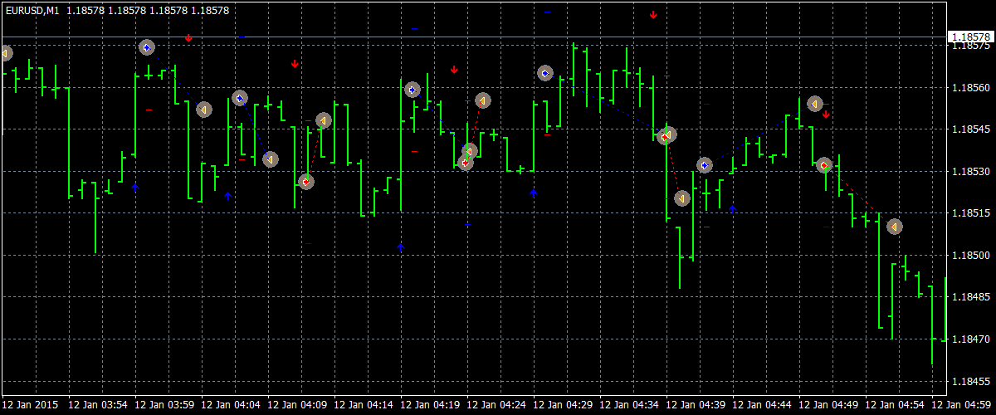
Task: Click the '12 Jan 04:19' time label
Action: tap(429, 405)
